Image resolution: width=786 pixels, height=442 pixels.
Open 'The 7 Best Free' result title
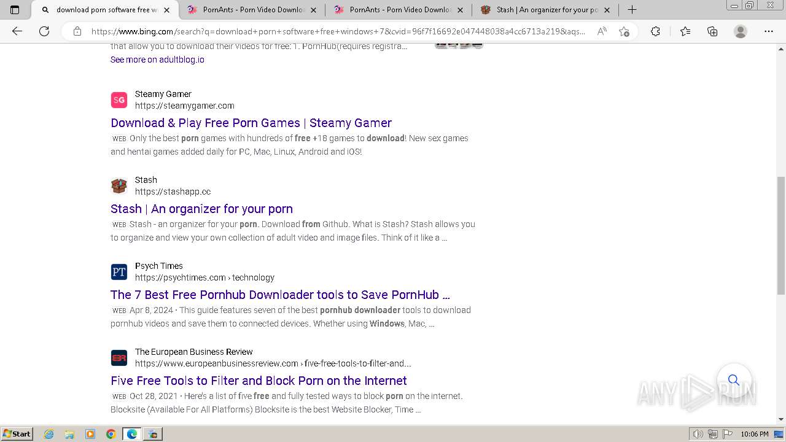(x=280, y=295)
